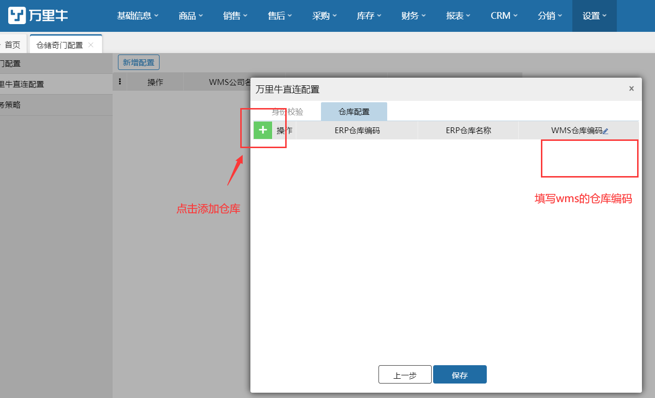Switch to the 首页 tab
This screenshot has width=655, height=398.
[x=13, y=45]
